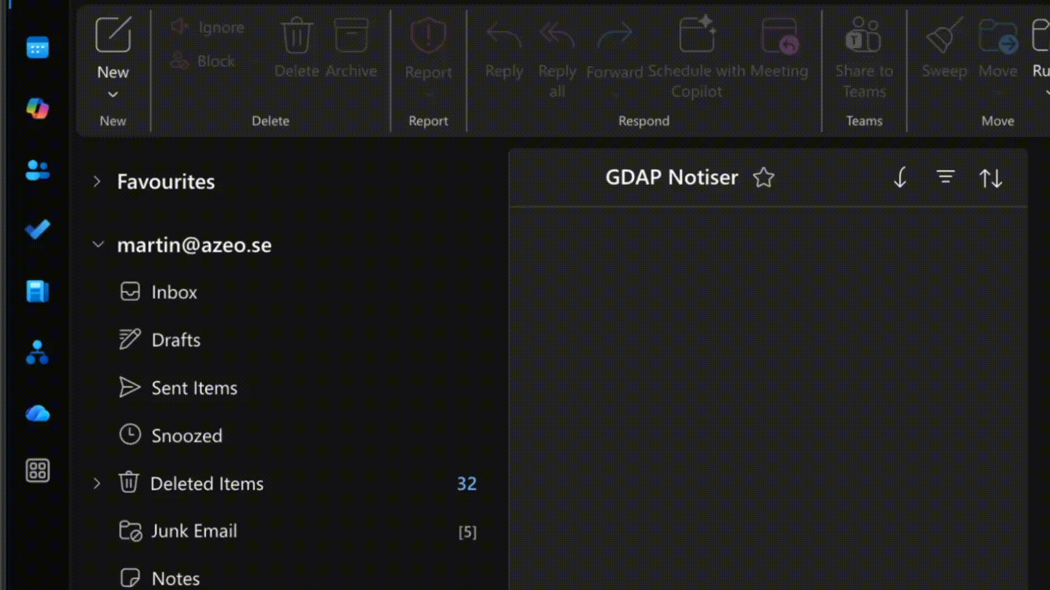Expand the Favourites section
The width and height of the screenshot is (1050, 590).
pyautogui.click(x=97, y=181)
